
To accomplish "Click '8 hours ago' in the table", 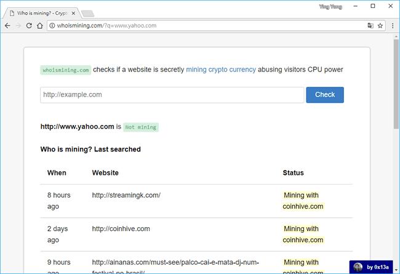I will (x=58, y=201).
